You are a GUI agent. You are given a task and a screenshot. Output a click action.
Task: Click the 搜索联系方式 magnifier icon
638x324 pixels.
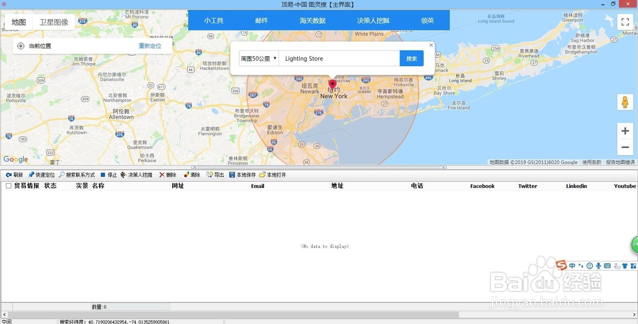[x=61, y=175]
